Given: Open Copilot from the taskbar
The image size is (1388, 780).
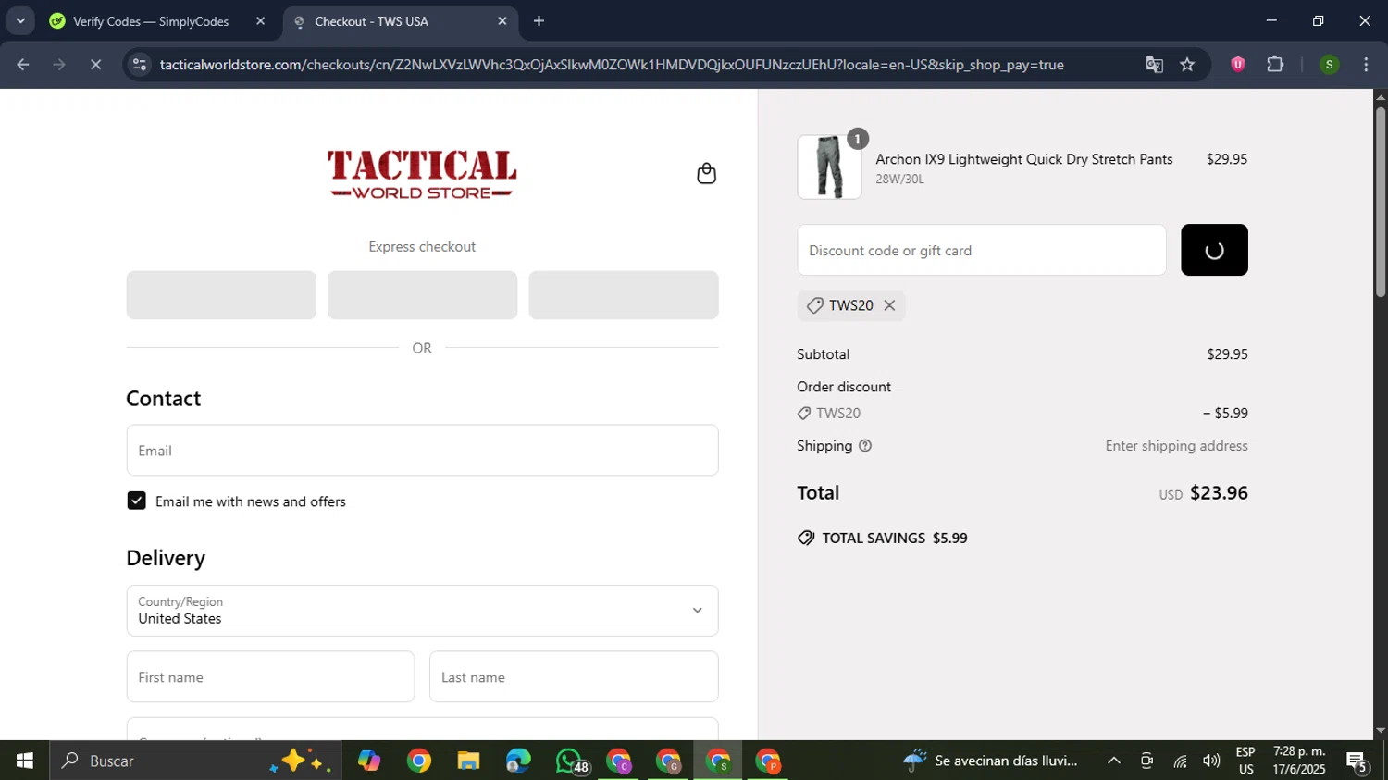Looking at the screenshot, I should point(369,761).
